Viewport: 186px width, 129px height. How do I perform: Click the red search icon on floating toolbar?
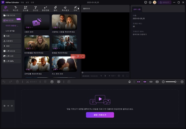[x=83, y=56]
